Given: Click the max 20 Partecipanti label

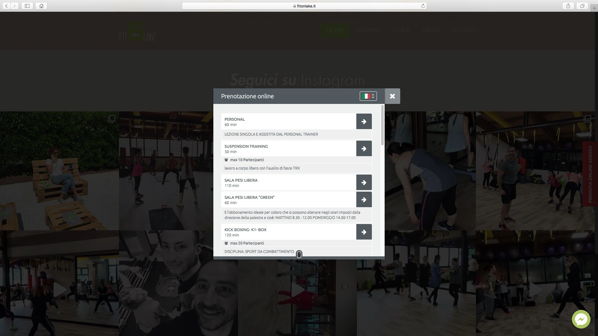Looking at the screenshot, I should click(x=247, y=243).
